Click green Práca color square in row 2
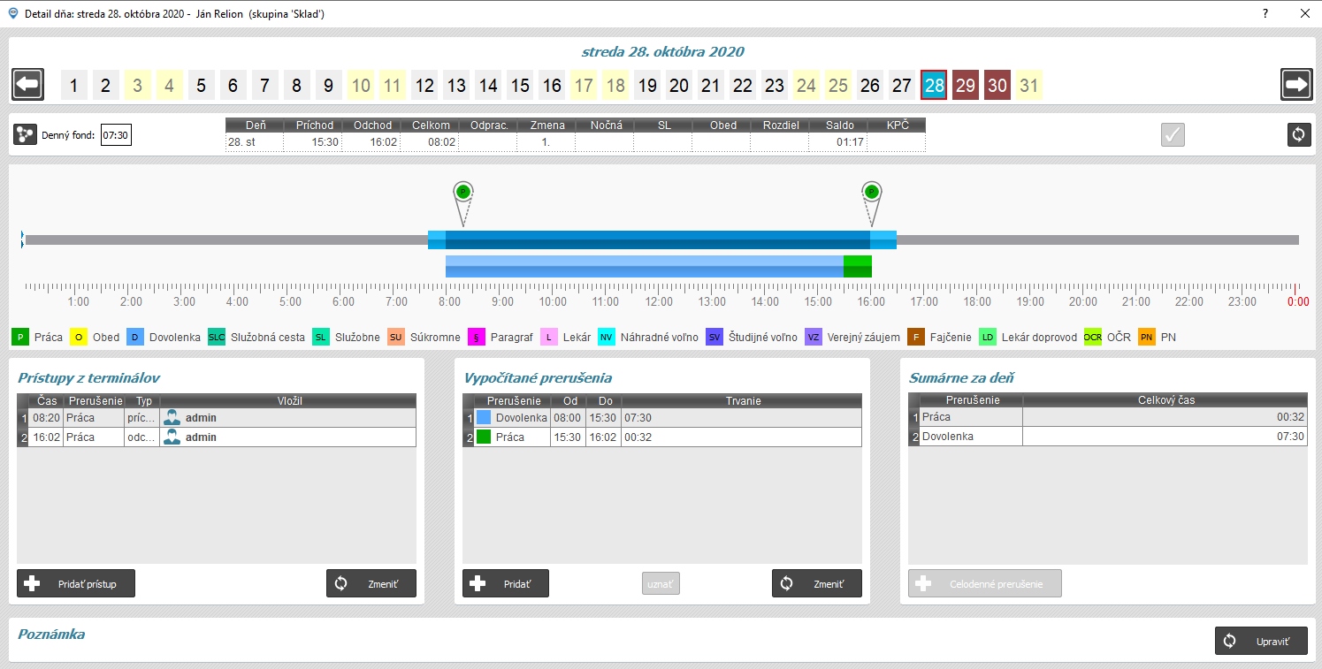The height and width of the screenshot is (669, 1322). pos(483,437)
